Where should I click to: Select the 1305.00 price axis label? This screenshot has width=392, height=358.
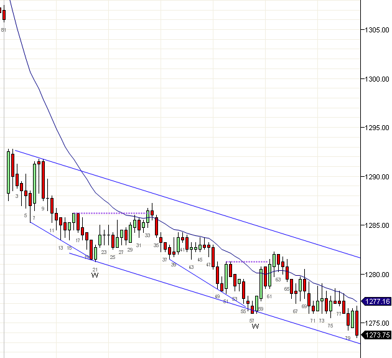tap(376, 30)
